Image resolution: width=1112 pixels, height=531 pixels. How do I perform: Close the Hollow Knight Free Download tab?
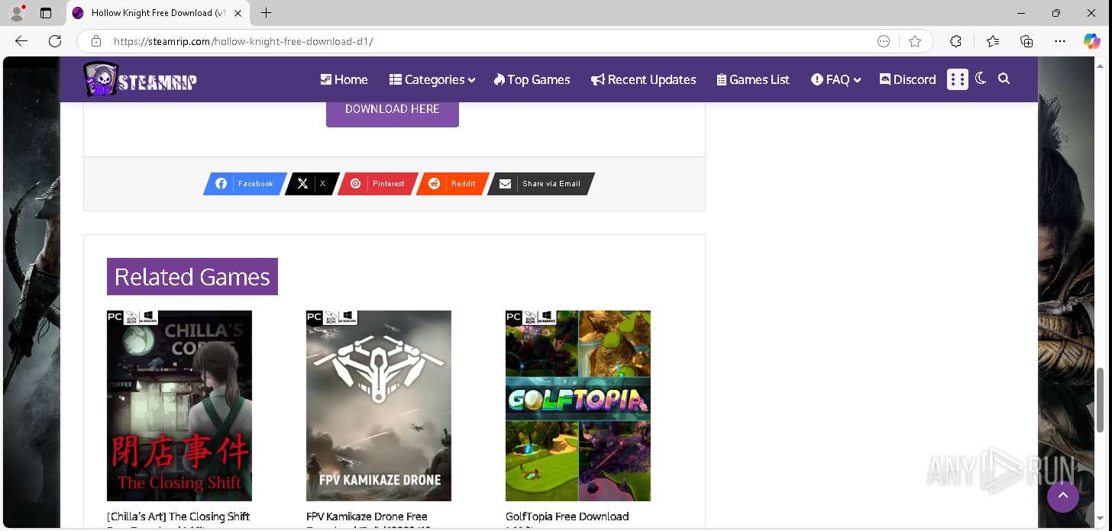point(238,13)
